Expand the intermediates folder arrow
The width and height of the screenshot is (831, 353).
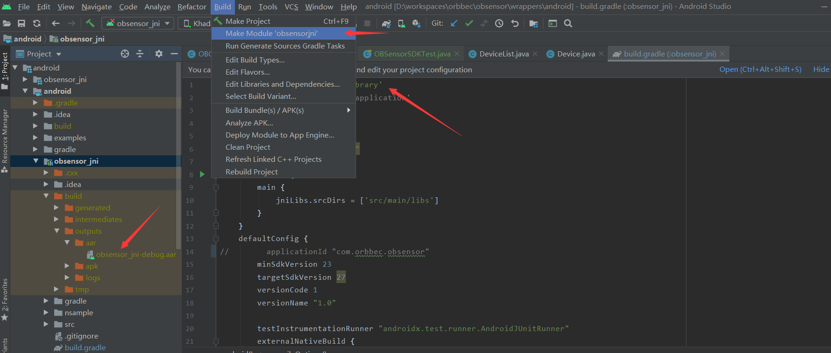point(56,219)
